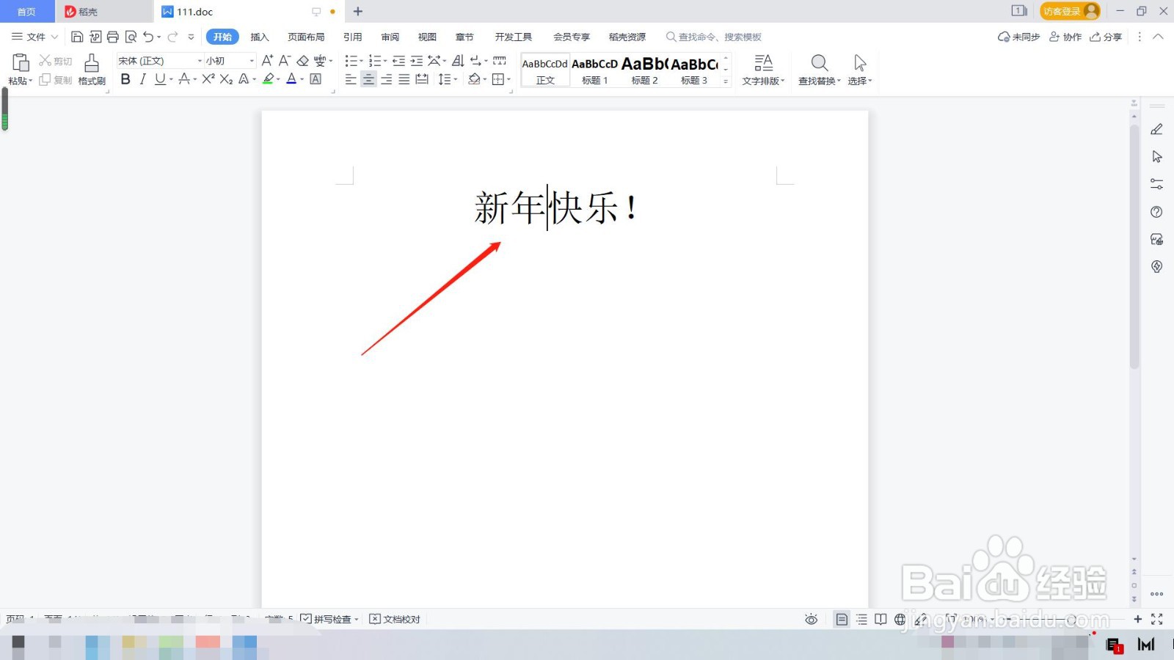The image size is (1174, 660).
Task: Click the help question mark icon in sidebar
Action: tap(1157, 212)
